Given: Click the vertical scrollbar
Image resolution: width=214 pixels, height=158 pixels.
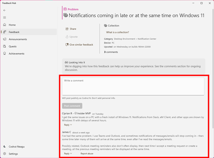Looking at the screenshot, I should pyautogui.click(x=213, y=69).
